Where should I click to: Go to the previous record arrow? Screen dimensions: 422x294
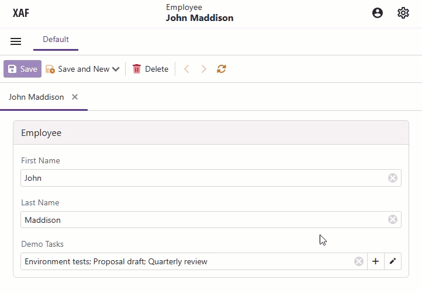(x=187, y=69)
